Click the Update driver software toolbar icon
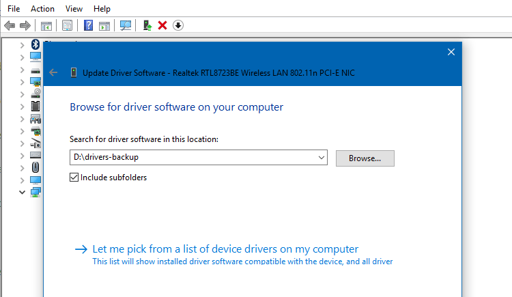Viewport: 512px width, 297px height. (147, 26)
